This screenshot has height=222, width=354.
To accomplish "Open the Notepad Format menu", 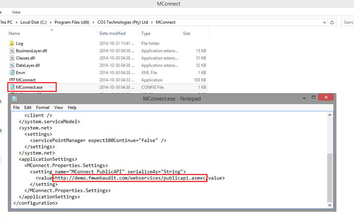I will click(x=43, y=108).
